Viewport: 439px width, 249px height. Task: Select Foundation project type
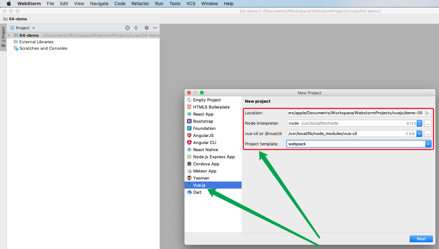coord(213,128)
